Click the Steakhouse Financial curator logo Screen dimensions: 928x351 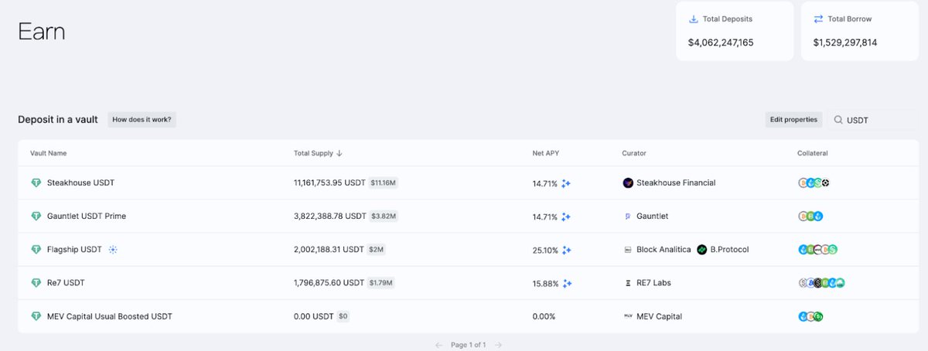(x=628, y=183)
